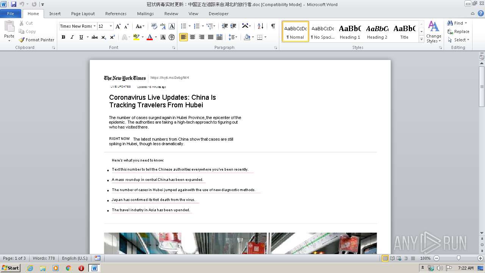
Task: Click the Replace button
Action: (458, 31)
